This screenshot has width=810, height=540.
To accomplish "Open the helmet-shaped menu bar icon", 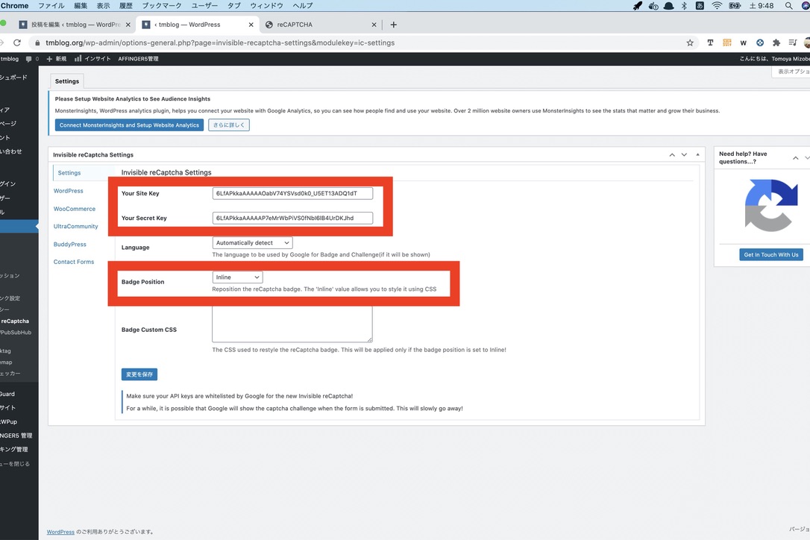I will [x=668, y=6].
